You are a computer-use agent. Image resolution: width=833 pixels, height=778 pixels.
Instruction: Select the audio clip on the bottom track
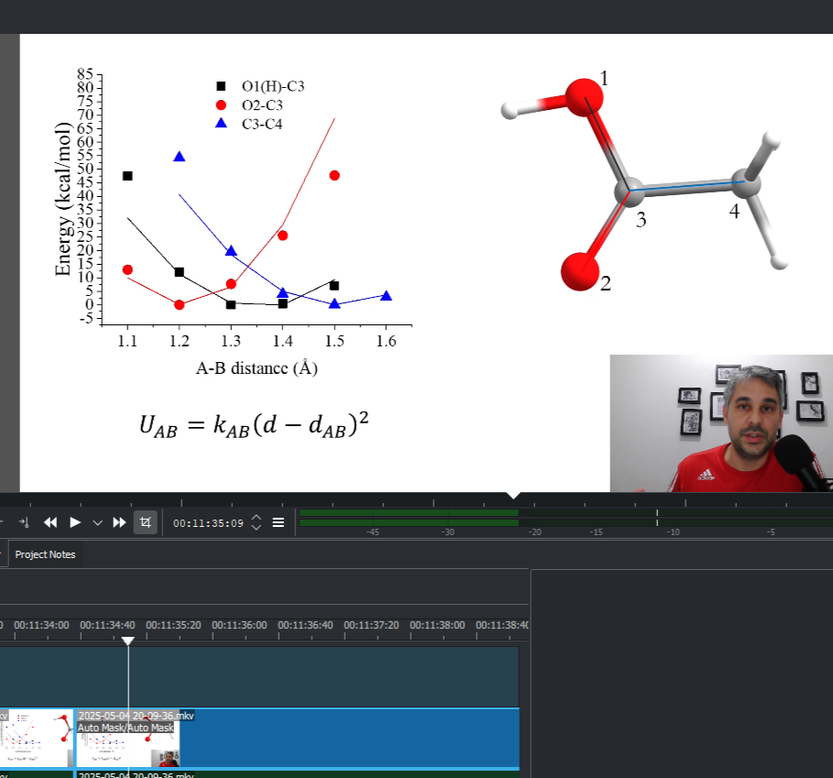click(275, 774)
